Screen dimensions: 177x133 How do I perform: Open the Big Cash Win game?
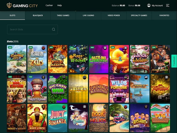point(58,88)
